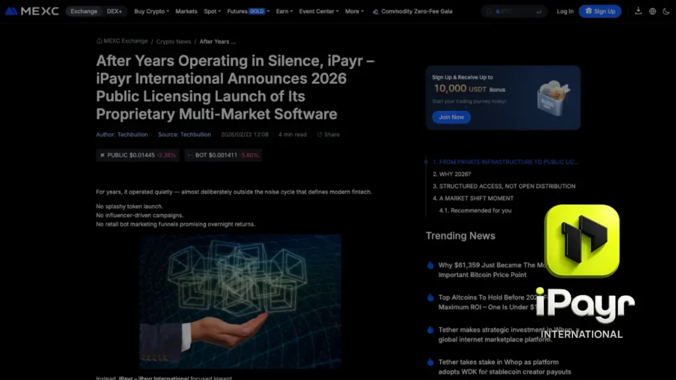Click the Log In link

pyautogui.click(x=565, y=11)
